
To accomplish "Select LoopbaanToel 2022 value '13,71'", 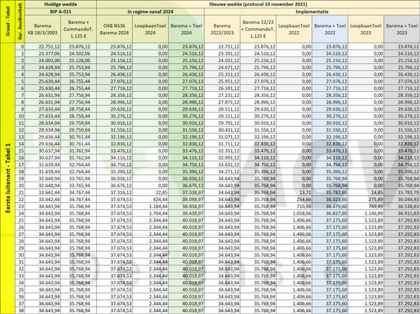I will (306, 193).
